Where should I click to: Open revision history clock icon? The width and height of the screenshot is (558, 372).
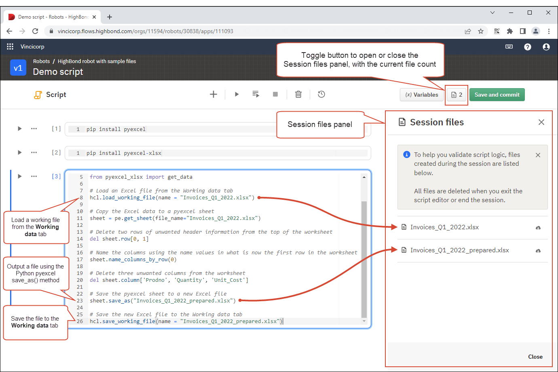(321, 94)
